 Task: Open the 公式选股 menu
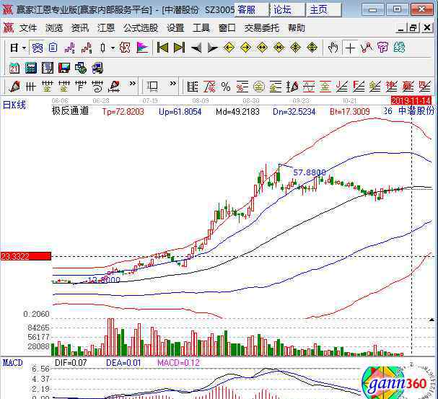[x=141, y=28]
